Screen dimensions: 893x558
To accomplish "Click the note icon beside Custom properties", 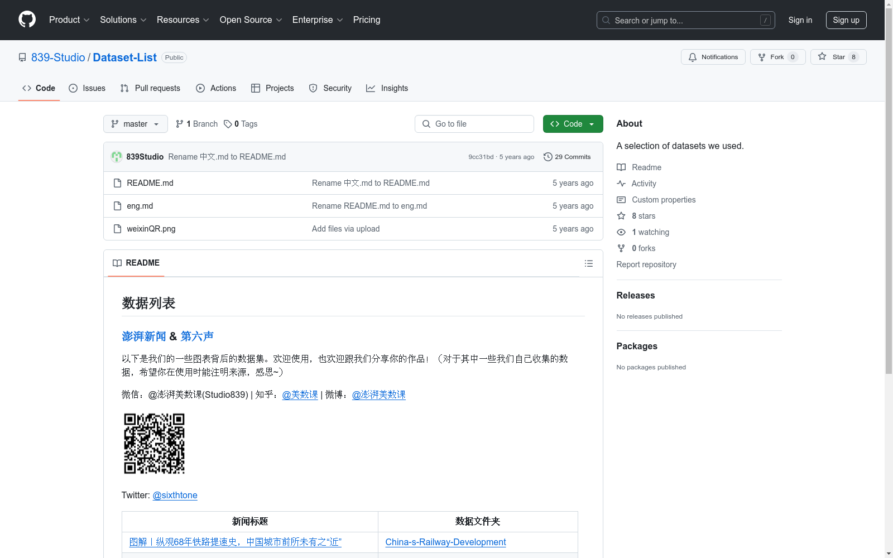I will (x=621, y=200).
